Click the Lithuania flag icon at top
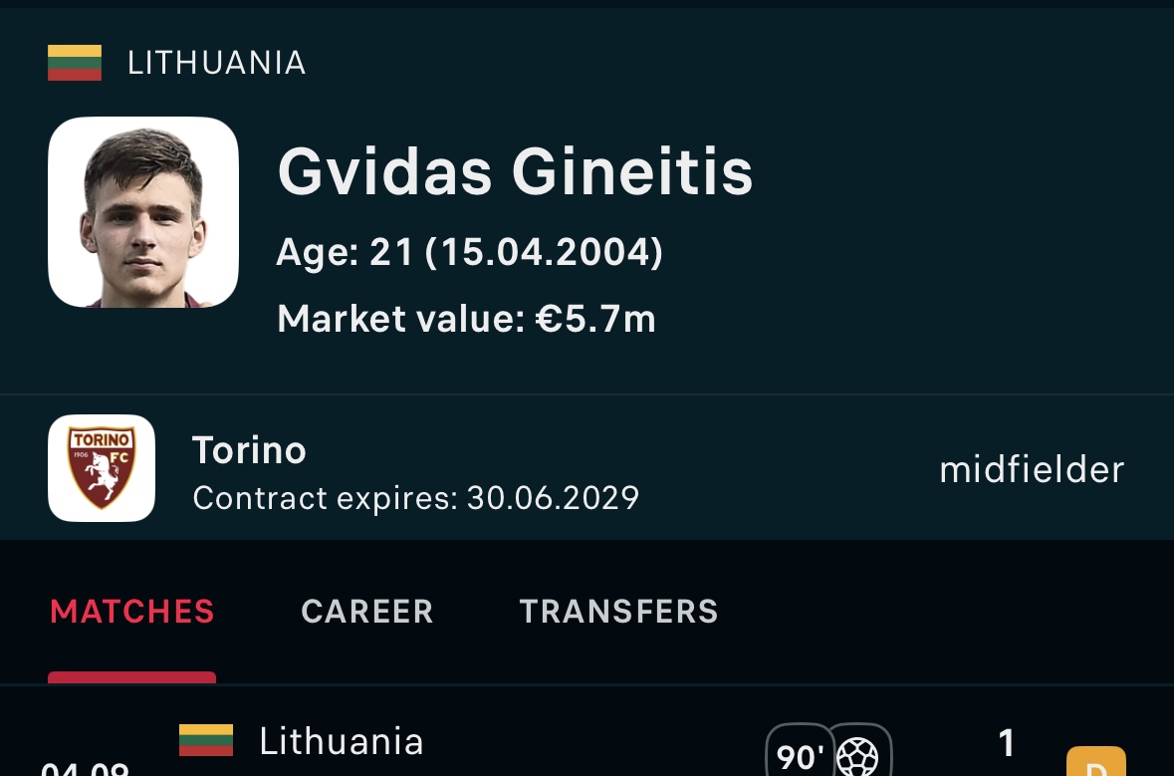This screenshot has width=1174, height=776. [x=75, y=62]
